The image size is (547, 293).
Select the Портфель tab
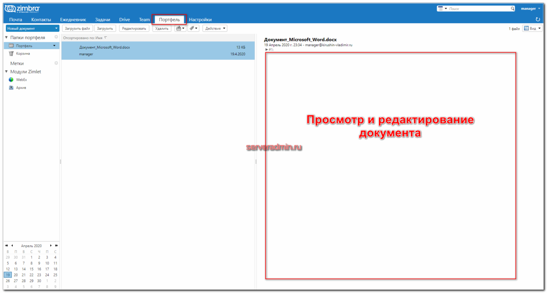pyautogui.click(x=169, y=20)
